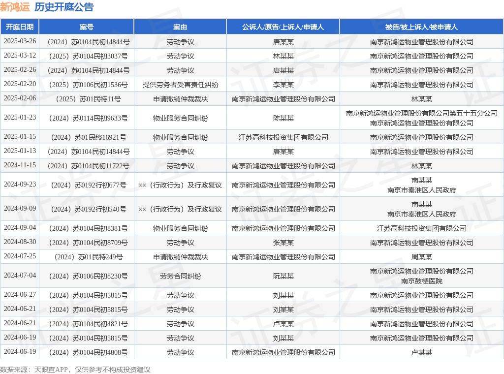This screenshot has width=504, height=374.
Task: Click defendant 南京鼓楼医院
Action: click(x=421, y=281)
